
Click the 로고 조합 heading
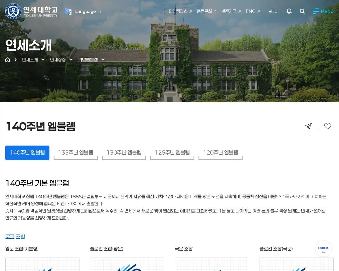coord(15,237)
